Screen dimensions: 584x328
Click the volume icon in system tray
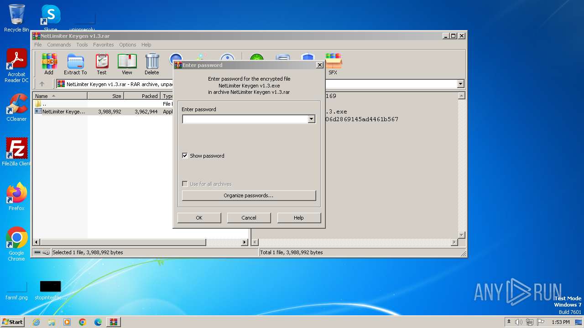(x=519, y=322)
